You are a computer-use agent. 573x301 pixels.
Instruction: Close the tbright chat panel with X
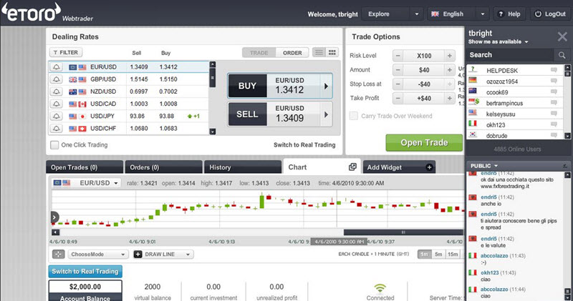(562, 36)
